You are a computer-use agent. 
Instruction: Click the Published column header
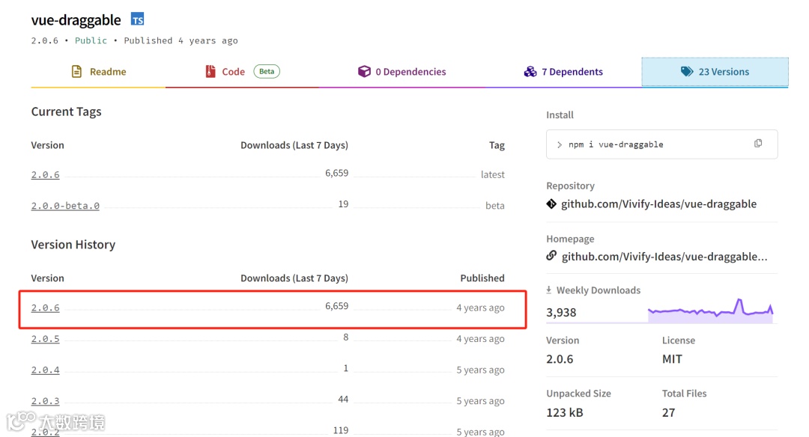[482, 278]
